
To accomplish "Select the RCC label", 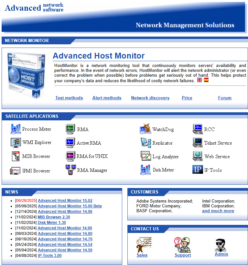I will pos(209,129).
